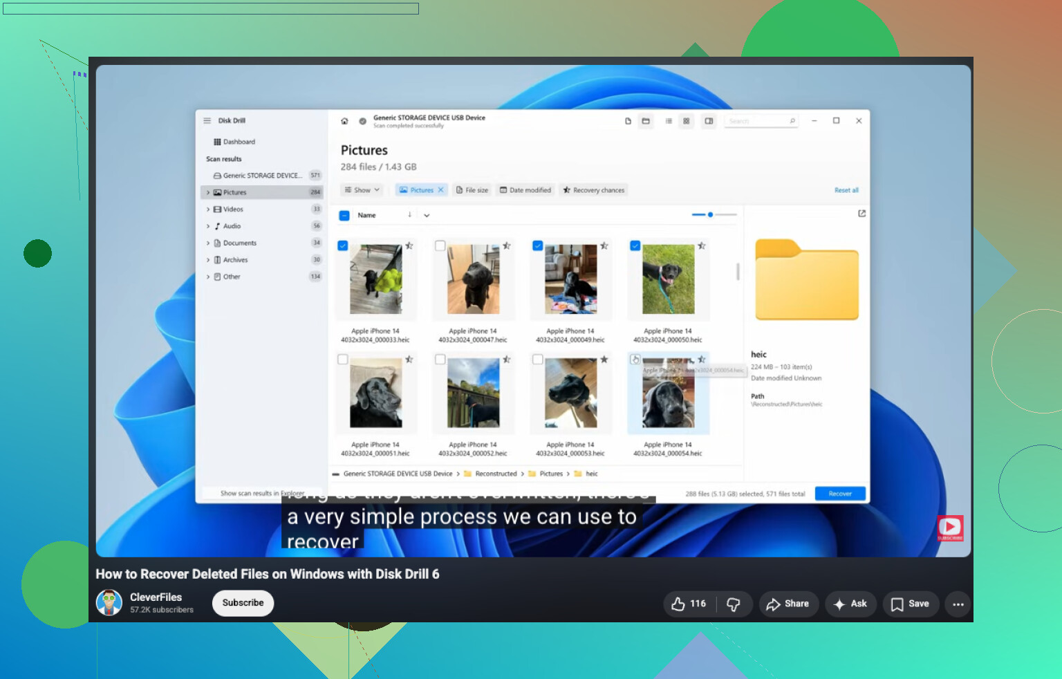
Task: Click the YouTube subscribe watermark icon
Action: tap(950, 528)
